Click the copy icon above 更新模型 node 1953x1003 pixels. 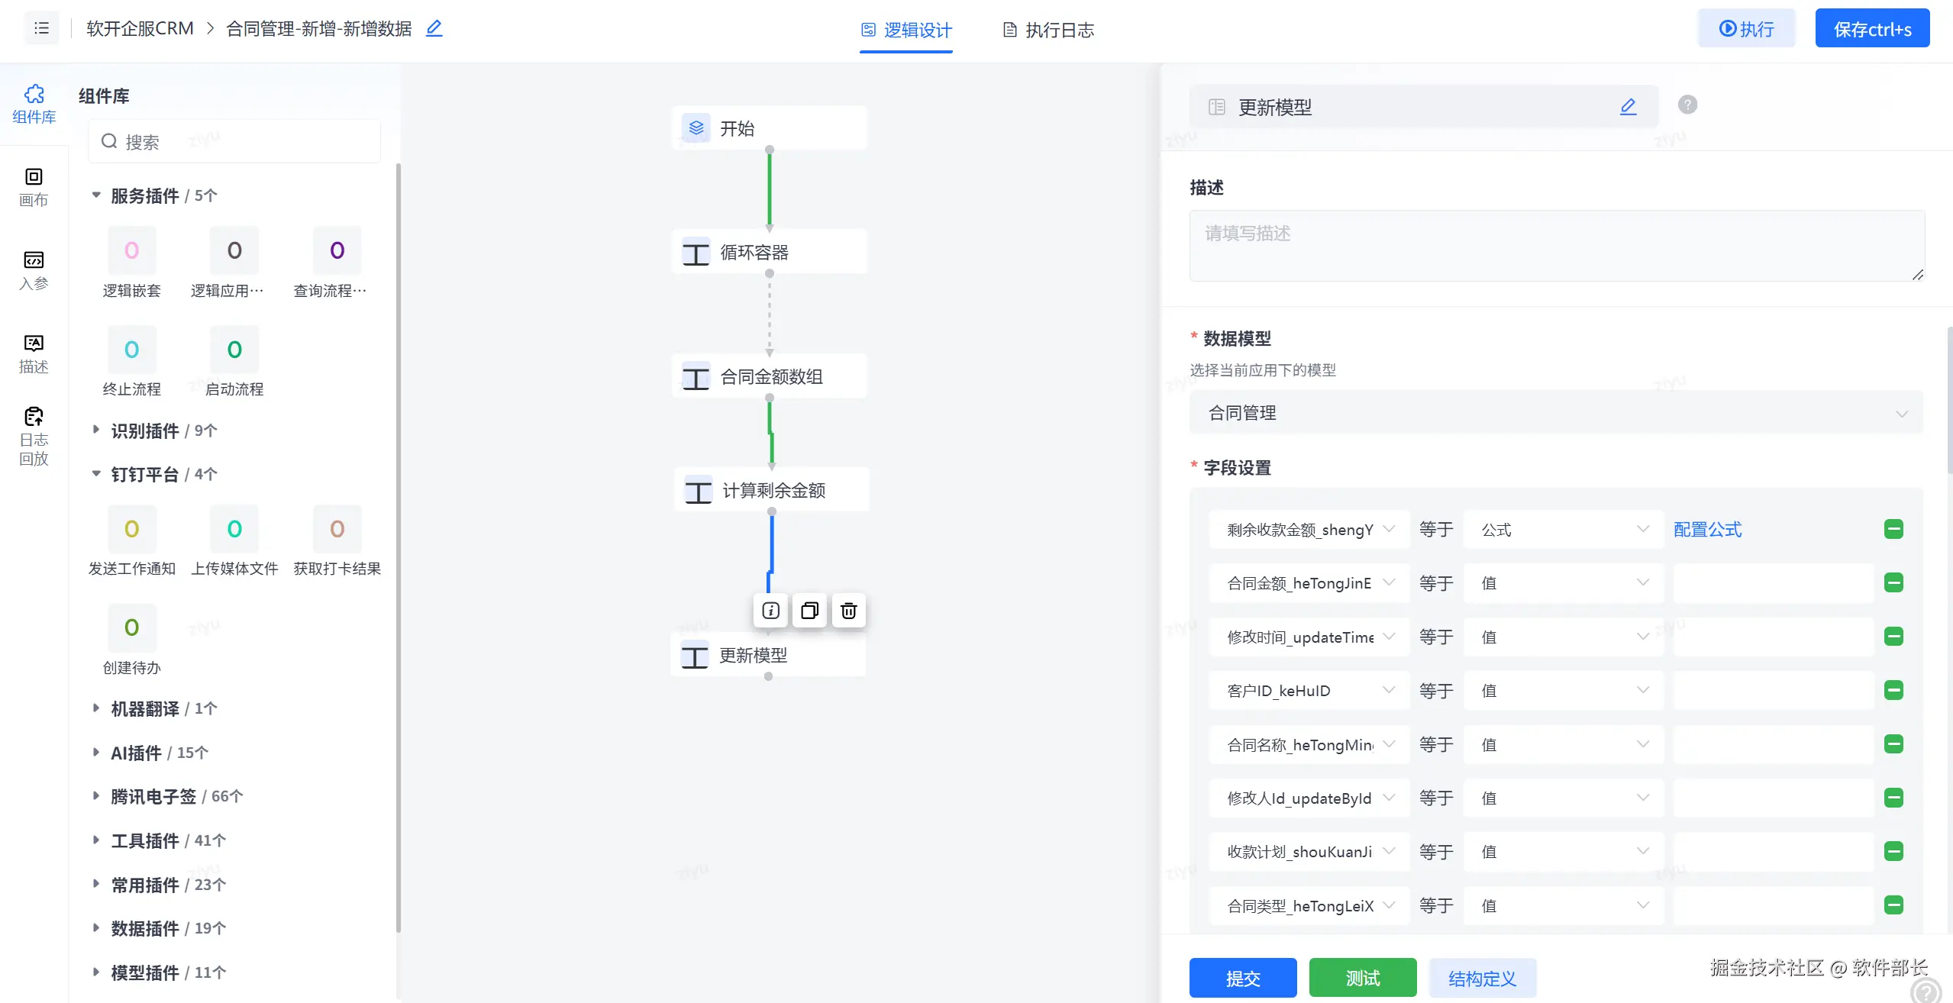point(809,611)
